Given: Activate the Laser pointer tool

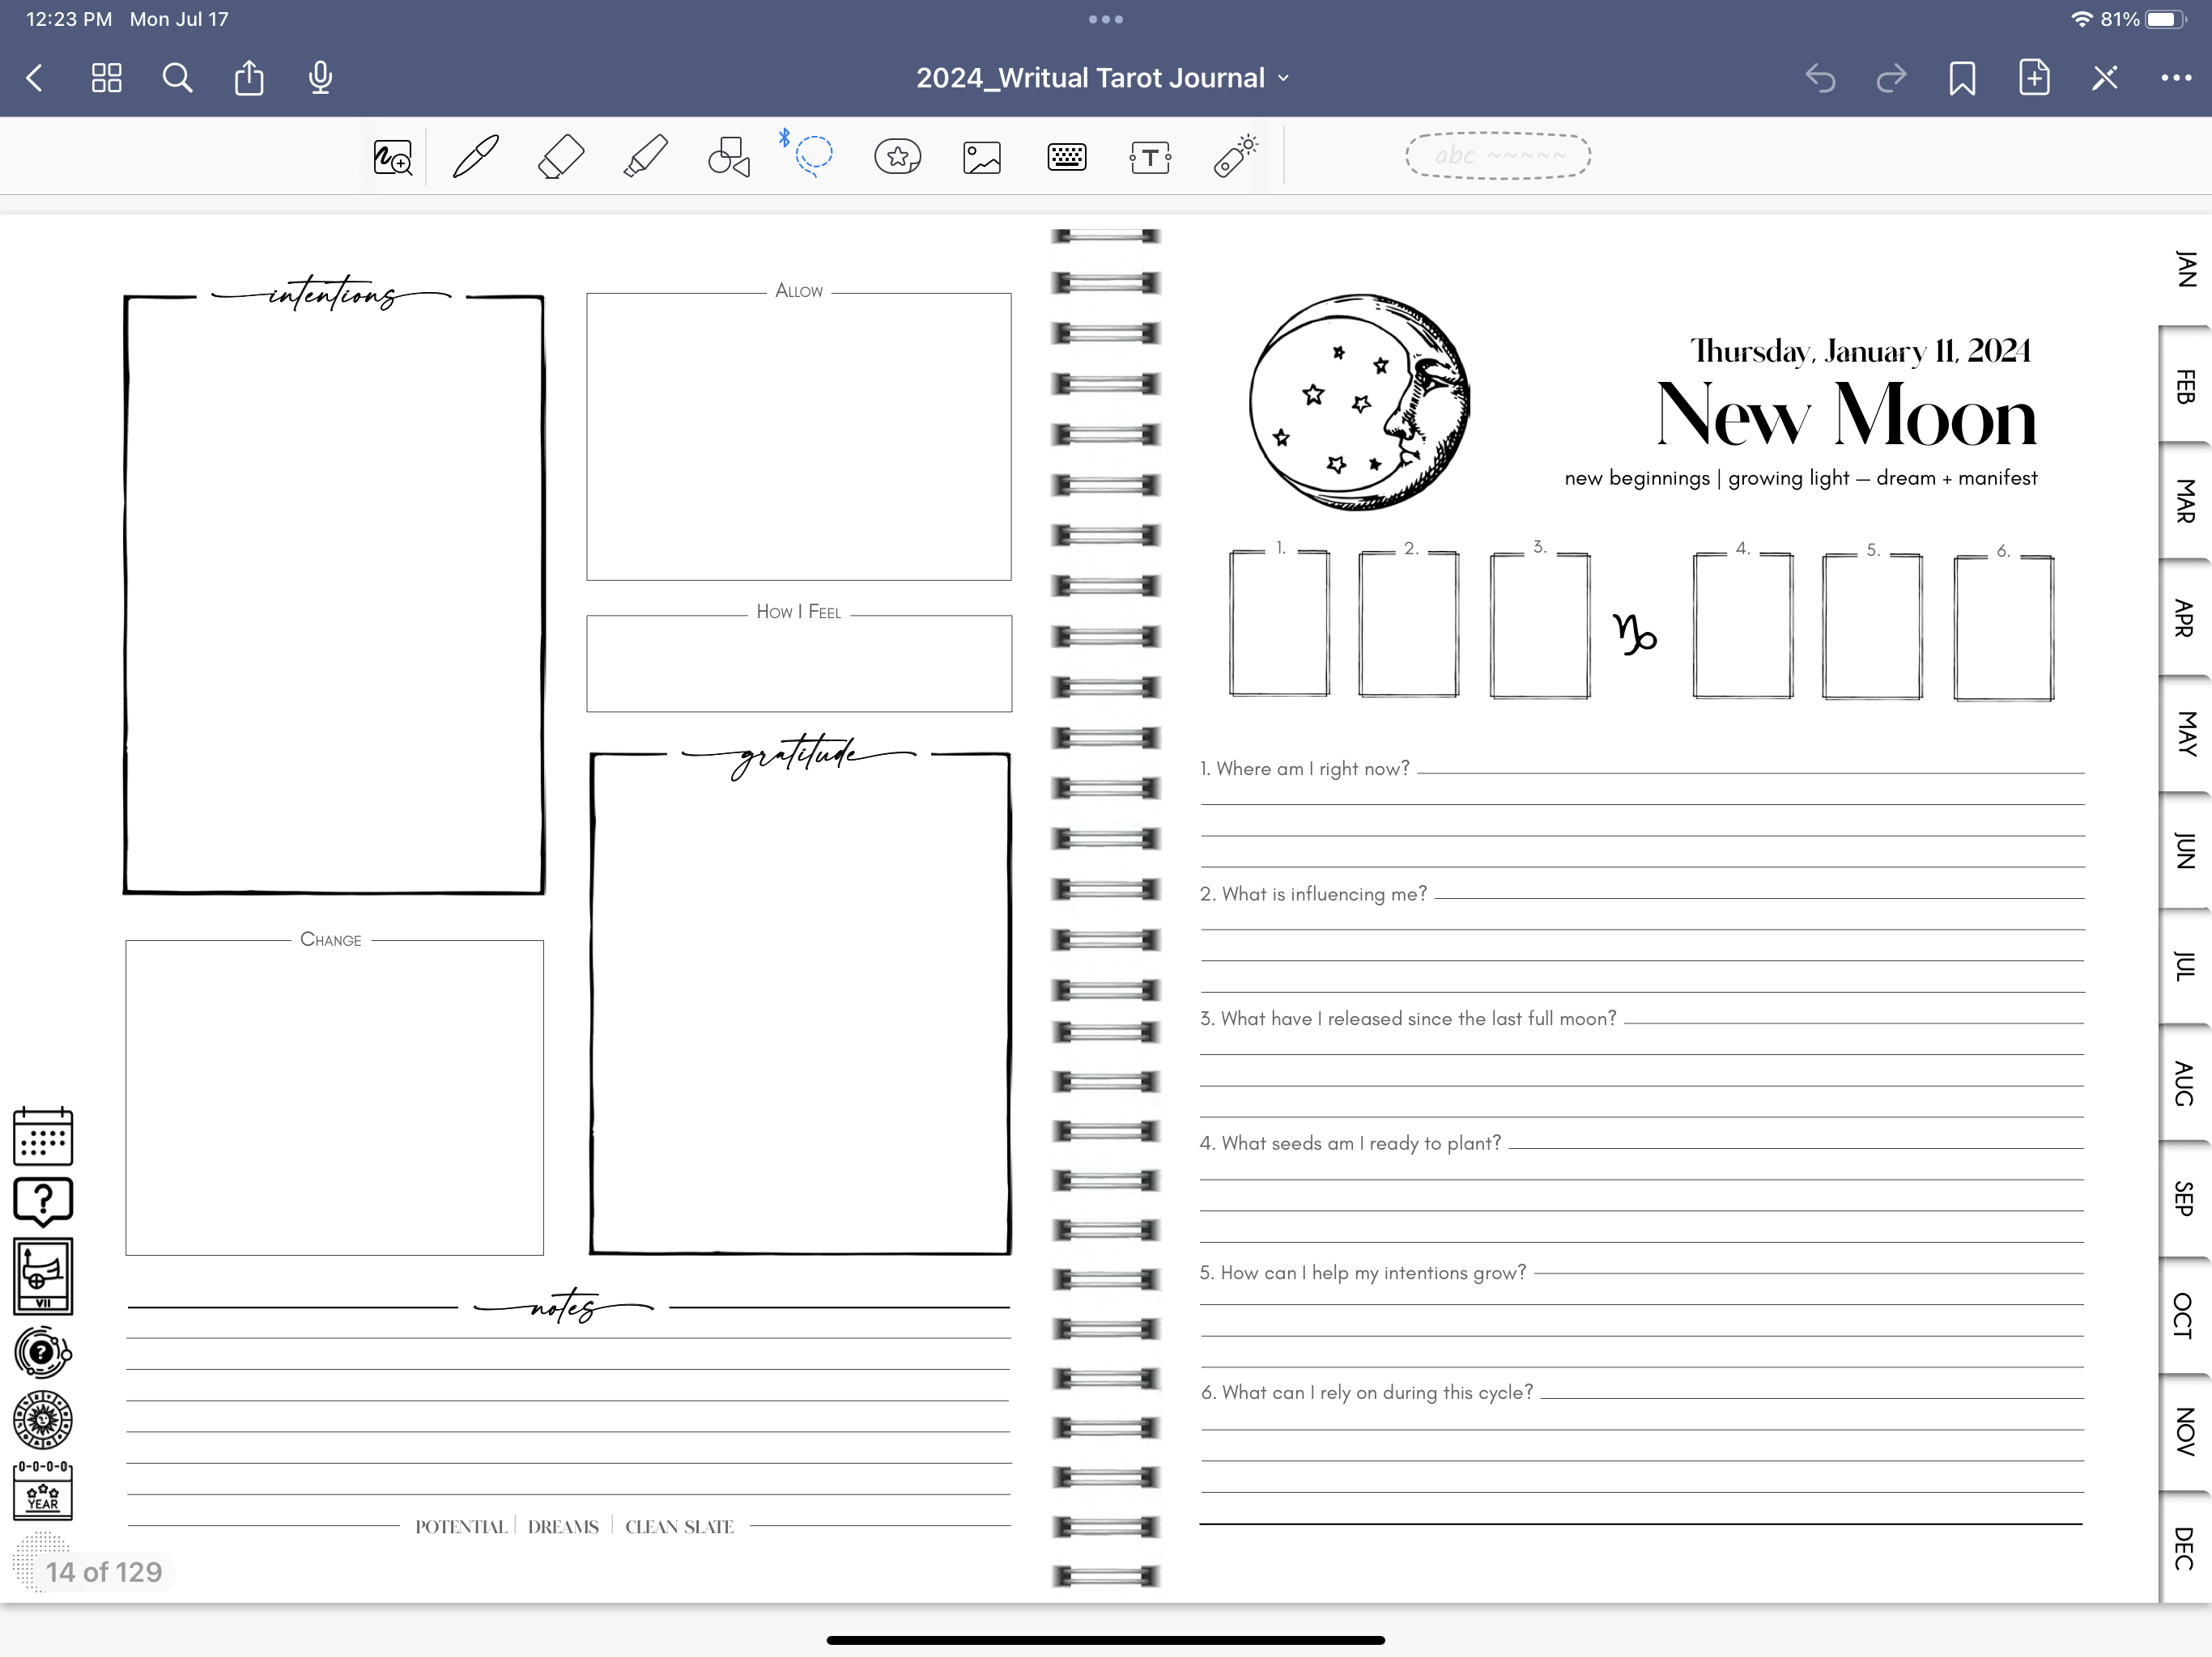Looking at the screenshot, I should (1235, 157).
